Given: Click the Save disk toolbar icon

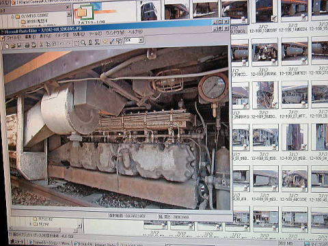Looking at the screenshot, I should (20, 46).
